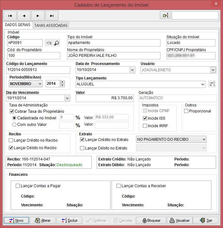Uncheck Cobrar Taxa do Proprietário
This screenshot has height=228, width=223.
click(12, 111)
